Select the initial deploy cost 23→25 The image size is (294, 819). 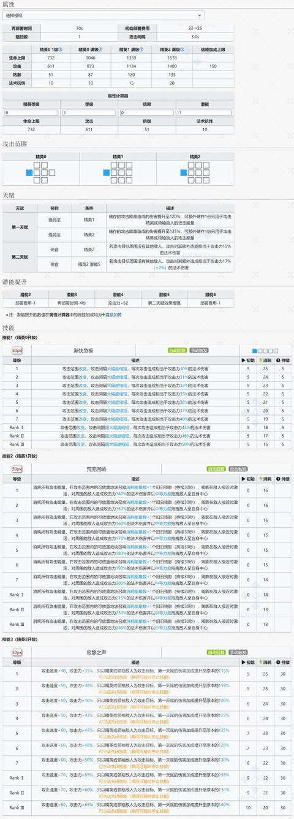[x=195, y=29]
